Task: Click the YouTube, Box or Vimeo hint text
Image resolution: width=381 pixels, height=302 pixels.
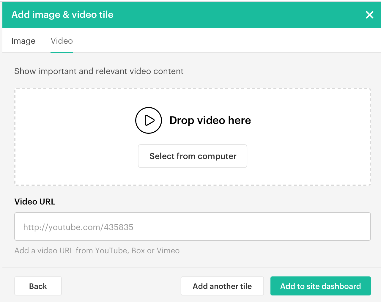Action: point(97,251)
